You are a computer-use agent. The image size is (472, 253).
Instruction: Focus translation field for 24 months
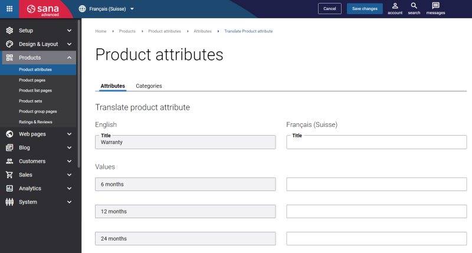[376, 239]
